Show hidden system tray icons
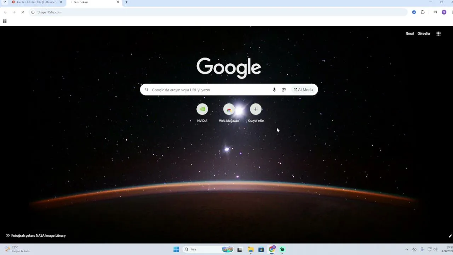Image resolution: width=453 pixels, height=255 pixels. click(x=407, y=249)
